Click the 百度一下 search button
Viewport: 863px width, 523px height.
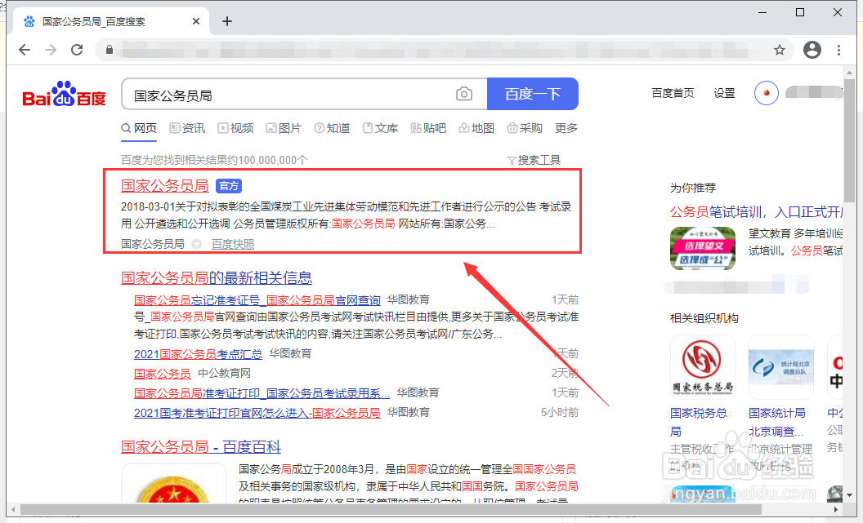pyautogui.click(x=533, y=94)
